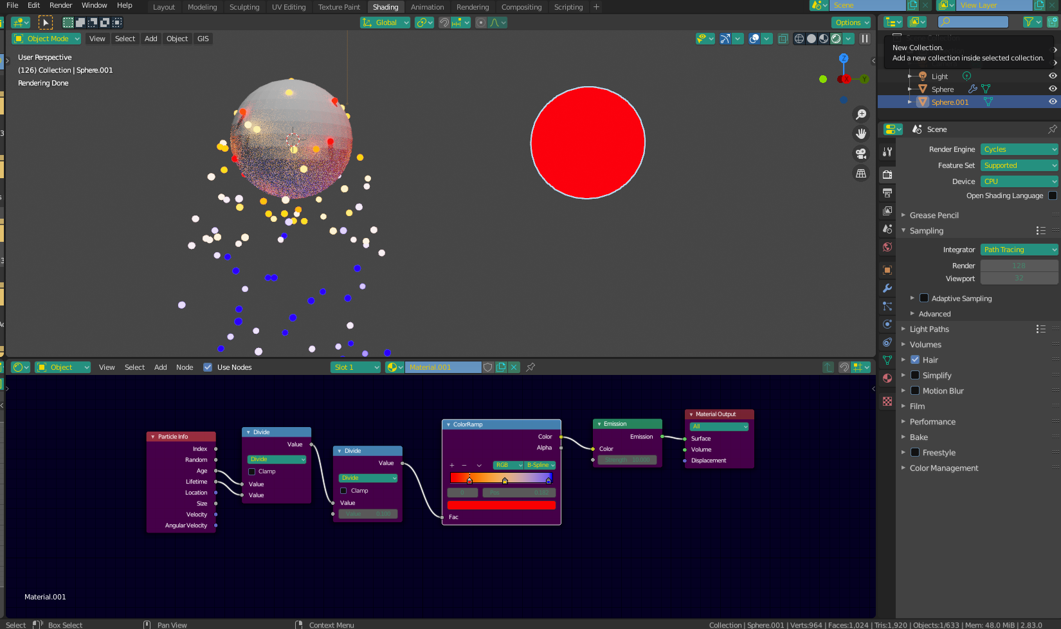Open the Modifiers properties tab
Screen dimensions: 1061x629
click(x=887, y=288)
